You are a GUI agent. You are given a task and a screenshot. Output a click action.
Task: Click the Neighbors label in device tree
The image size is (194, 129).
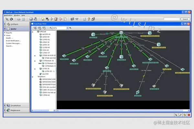pyautogui.click(x=41, y=76)
